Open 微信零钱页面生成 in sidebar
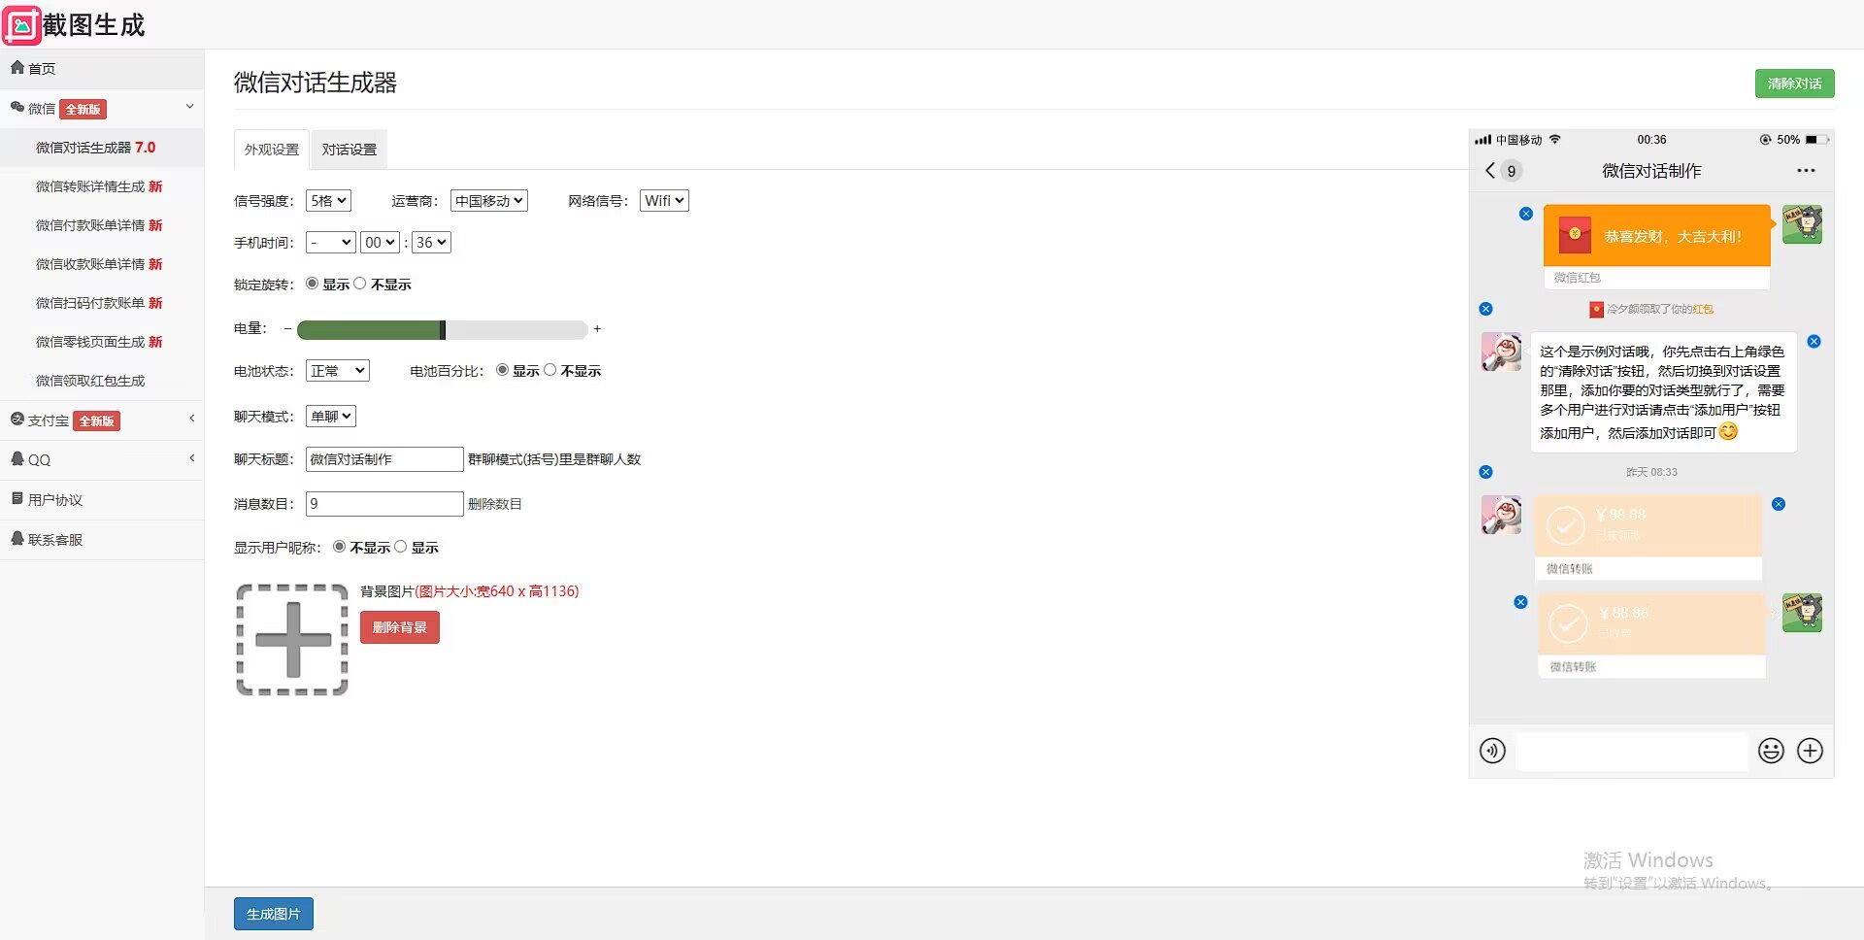 click(x=102, y=342)
